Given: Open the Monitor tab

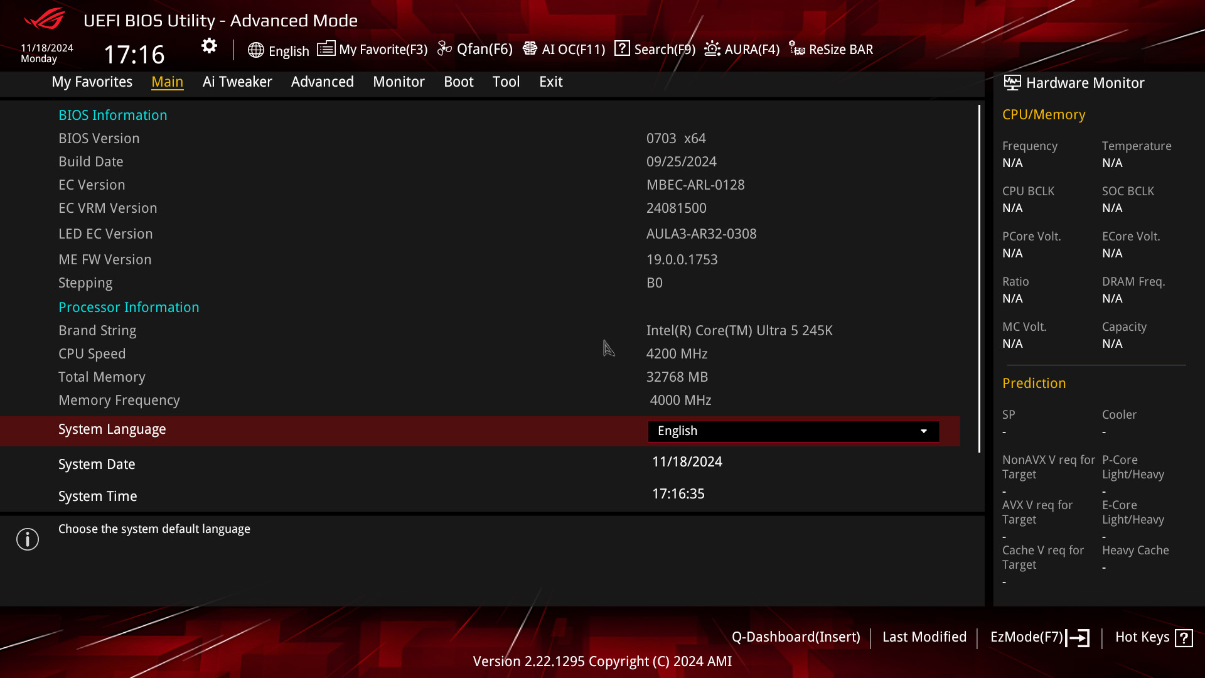Looking at the screenshot, I should (x=399, y=82).
